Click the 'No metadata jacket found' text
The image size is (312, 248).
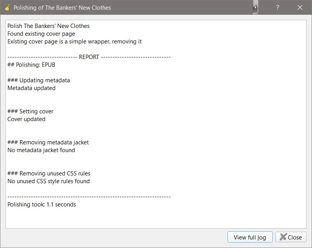point(41,150)
